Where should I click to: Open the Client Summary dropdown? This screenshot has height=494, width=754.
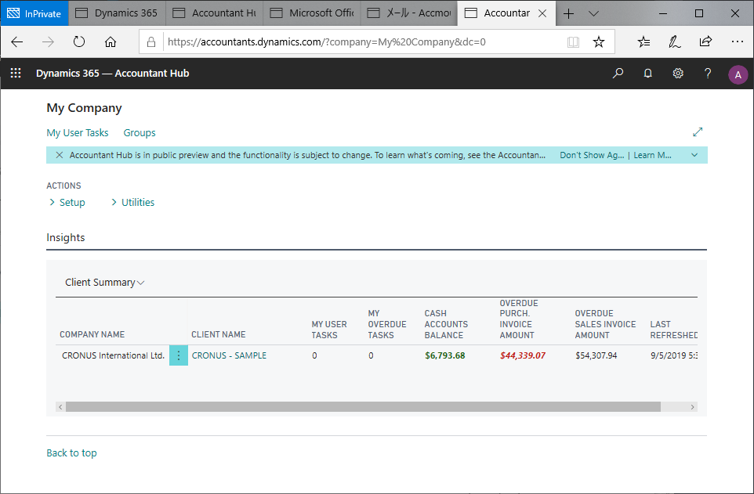point(105,283)
